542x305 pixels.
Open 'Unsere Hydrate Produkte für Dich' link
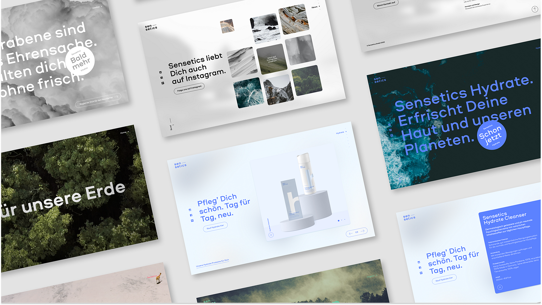213,263
